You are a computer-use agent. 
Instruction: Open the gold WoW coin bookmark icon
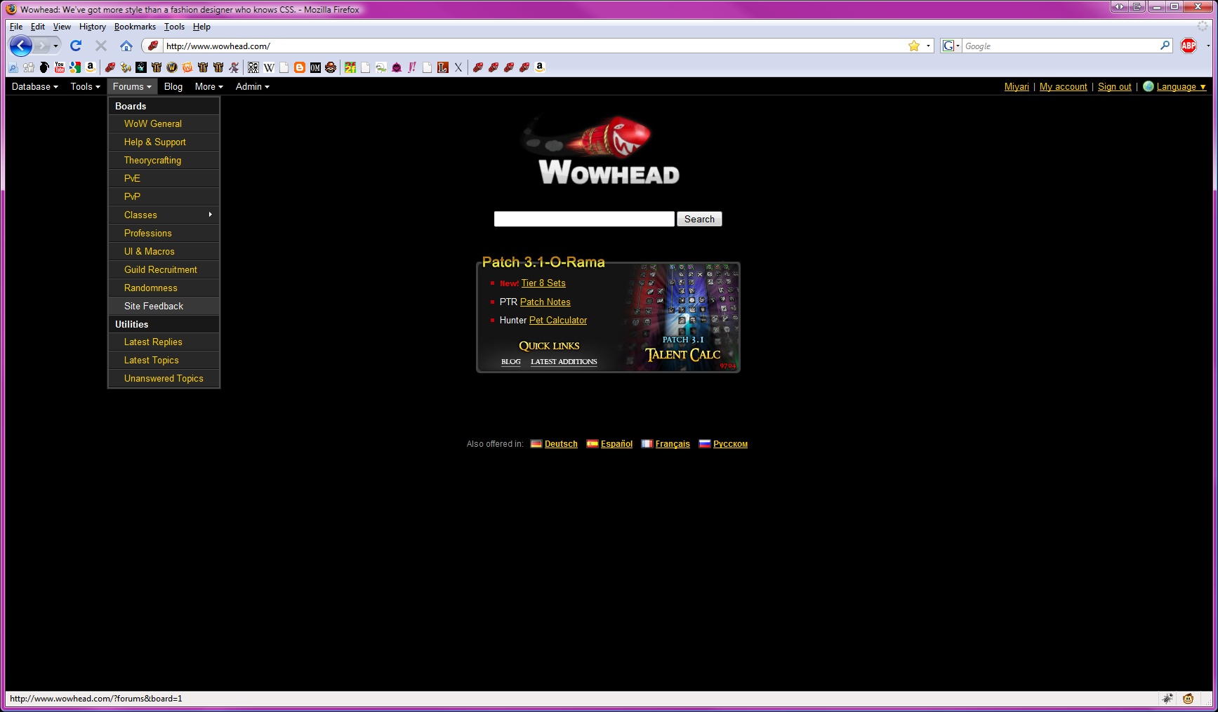pos(172,67)
